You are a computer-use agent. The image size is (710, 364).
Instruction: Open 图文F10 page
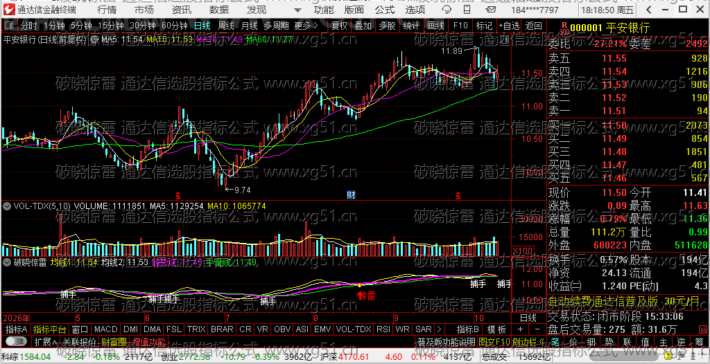pyautogui.click(x=494, y=341)
